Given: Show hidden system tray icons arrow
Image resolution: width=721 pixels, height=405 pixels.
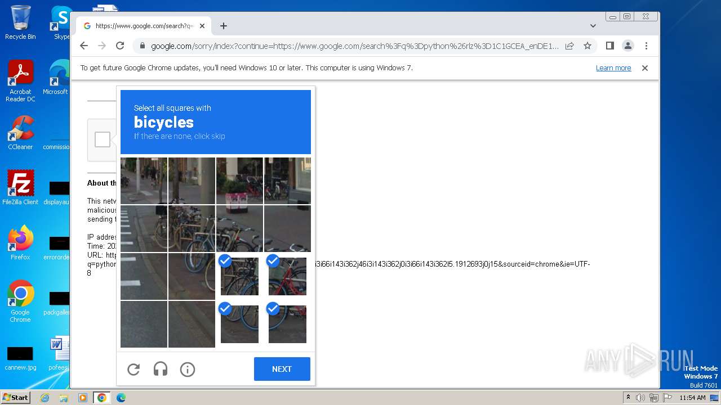Looking at the screenshot, I should tap(629, 397).
